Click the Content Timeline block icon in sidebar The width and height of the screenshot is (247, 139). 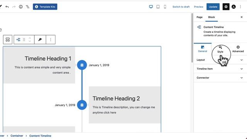click(x=199, y=27)
